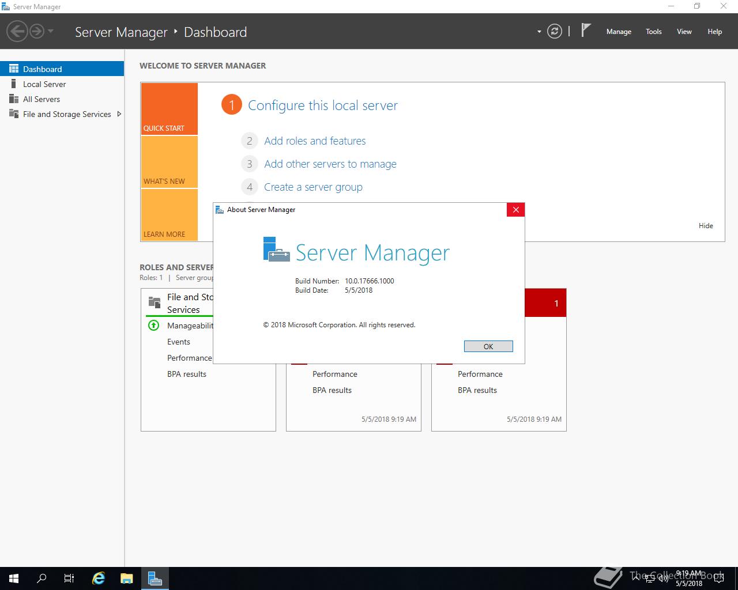Viewport: 738px width, 590px height.
Task: Click the back navigation arrow
Action: pyautogui.click(x=17, y=31)
